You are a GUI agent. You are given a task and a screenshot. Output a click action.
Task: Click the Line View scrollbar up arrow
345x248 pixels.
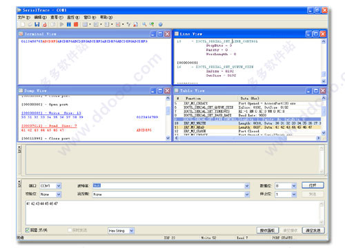324,41
